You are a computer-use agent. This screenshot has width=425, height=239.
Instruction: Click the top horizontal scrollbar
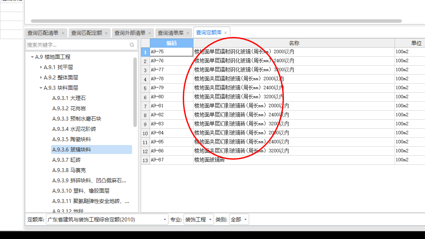(x=216, y=21)
